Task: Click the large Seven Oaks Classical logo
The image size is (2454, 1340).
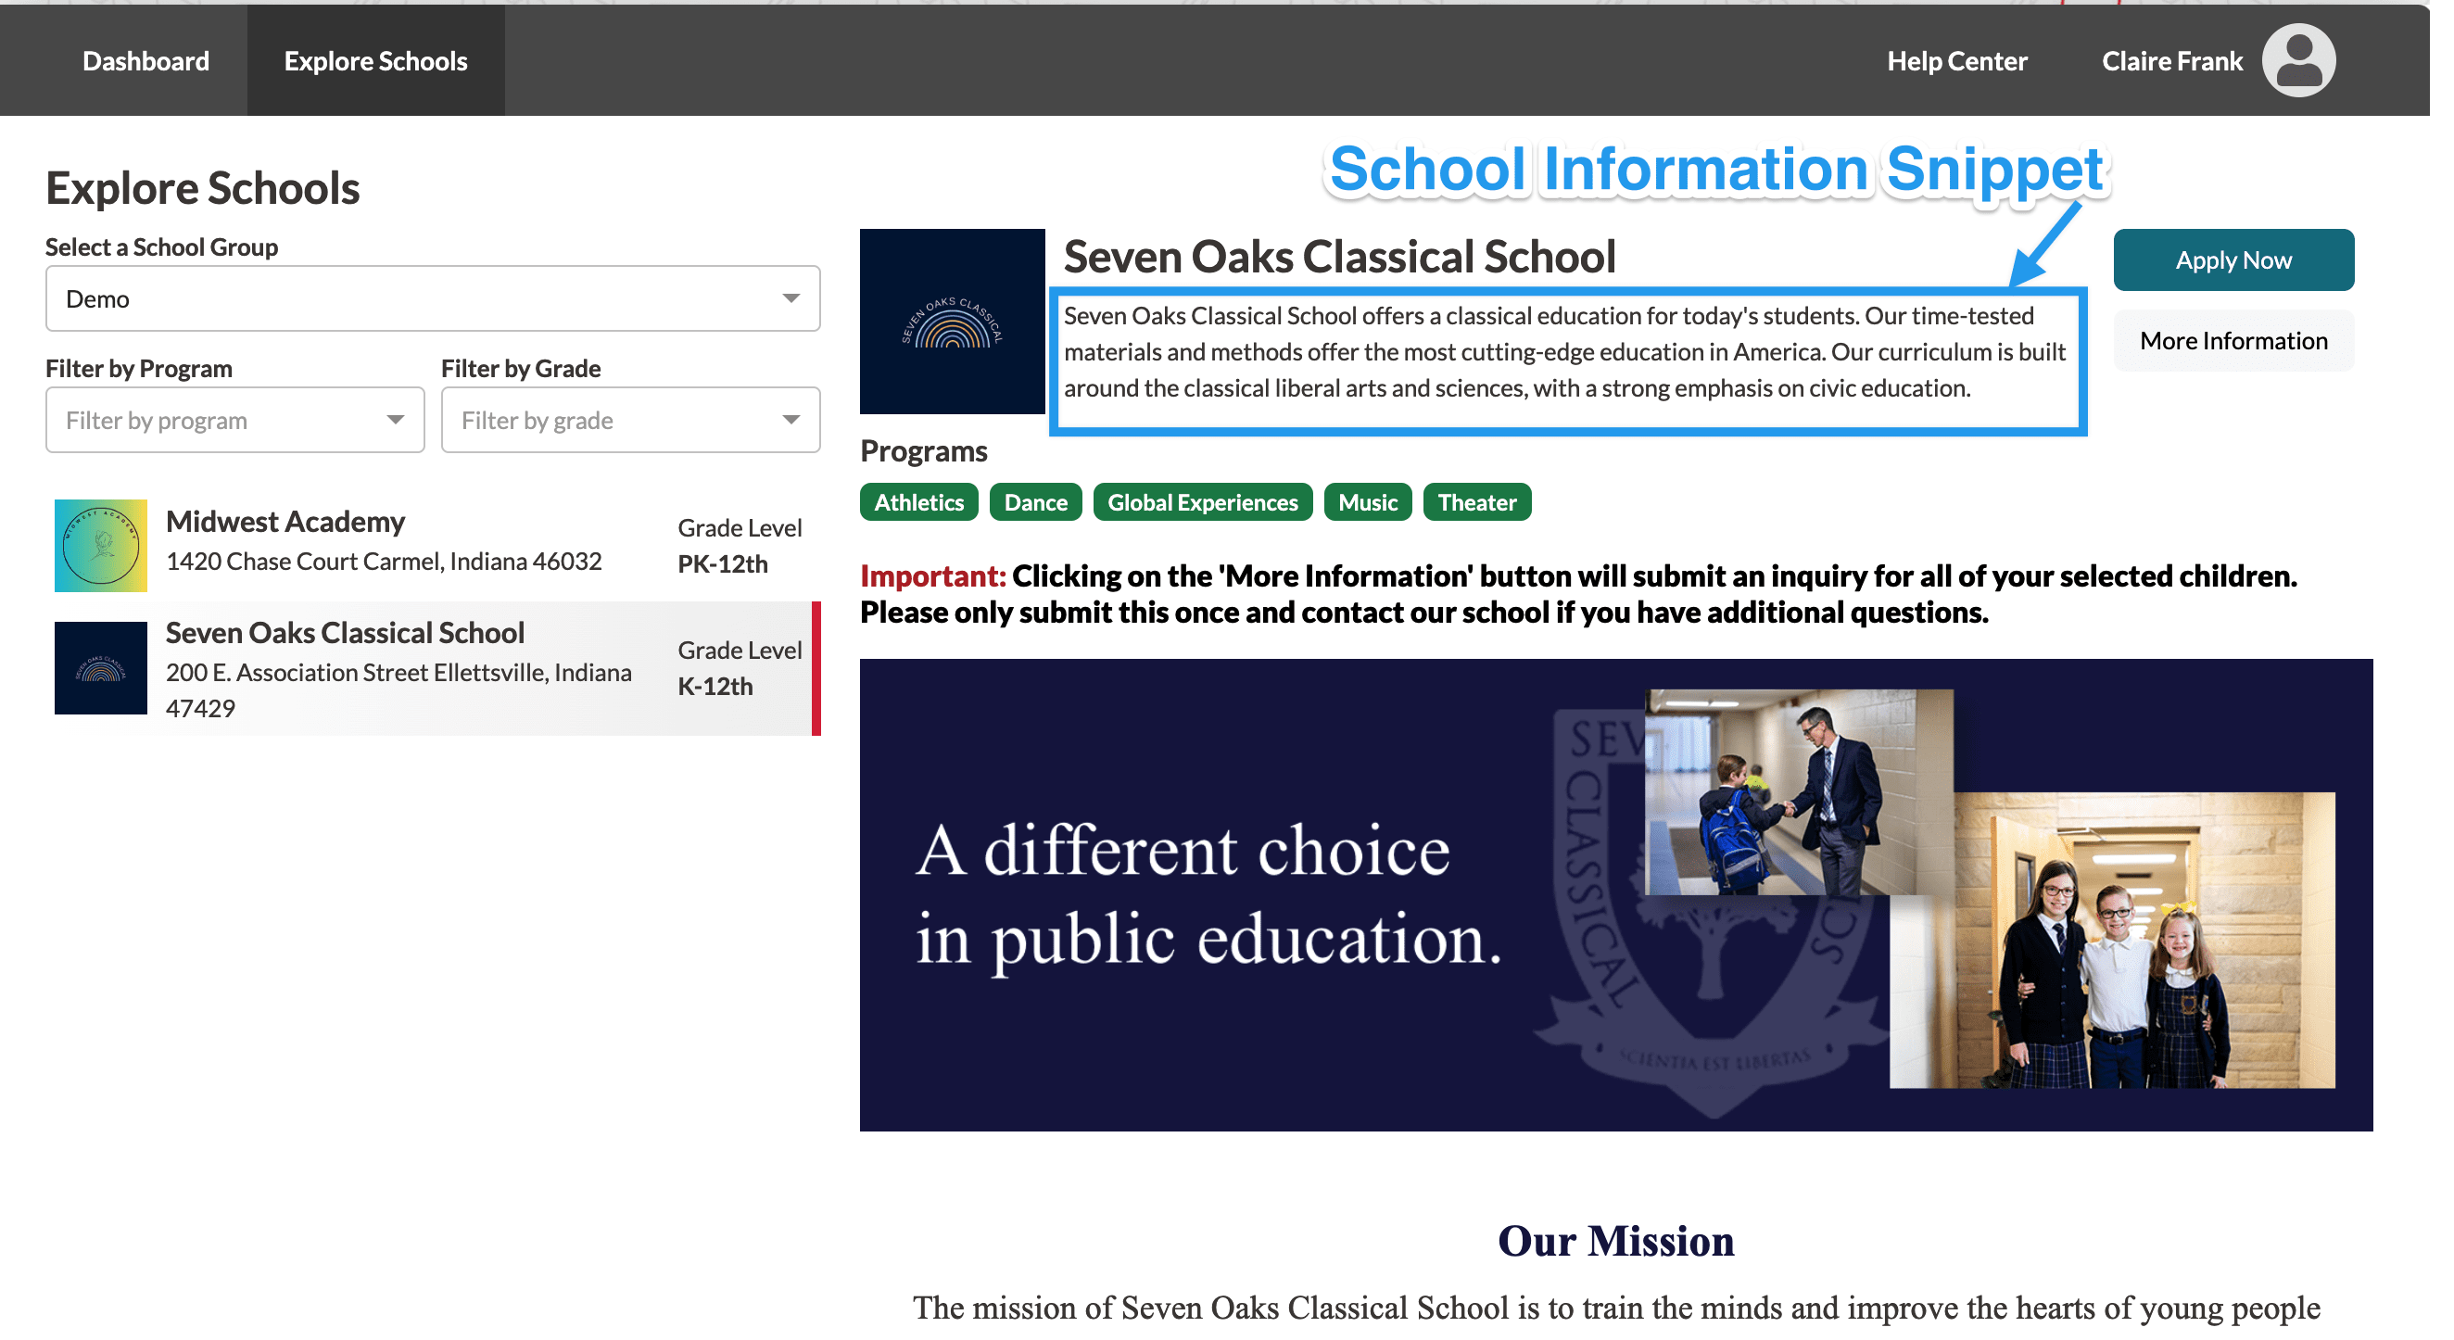Action: pos(952,322)
